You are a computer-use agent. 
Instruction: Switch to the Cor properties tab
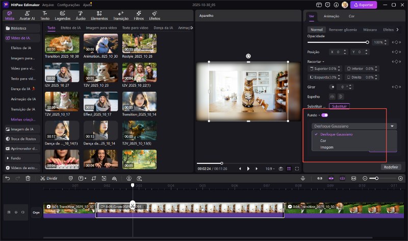(351, 16)
